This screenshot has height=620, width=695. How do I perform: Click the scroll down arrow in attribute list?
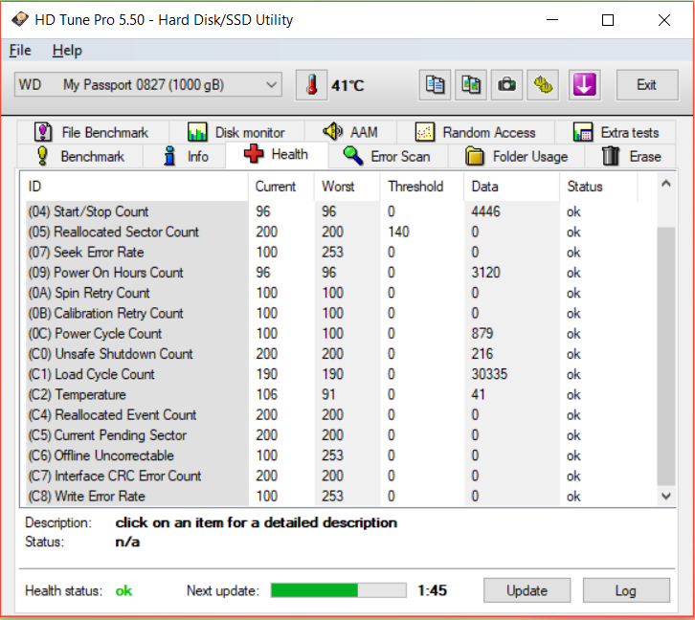pos(667,496)
